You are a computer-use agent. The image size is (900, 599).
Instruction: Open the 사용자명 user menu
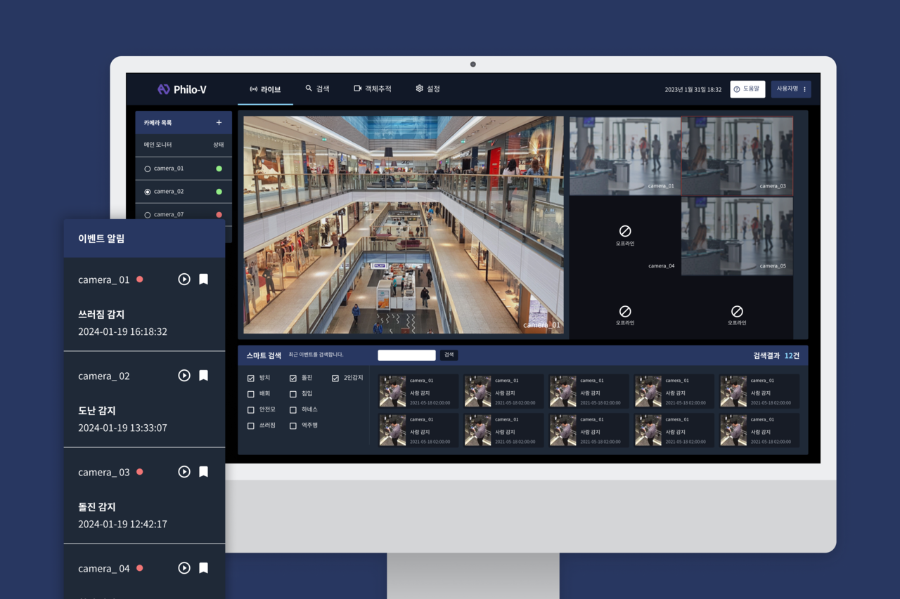791,89
